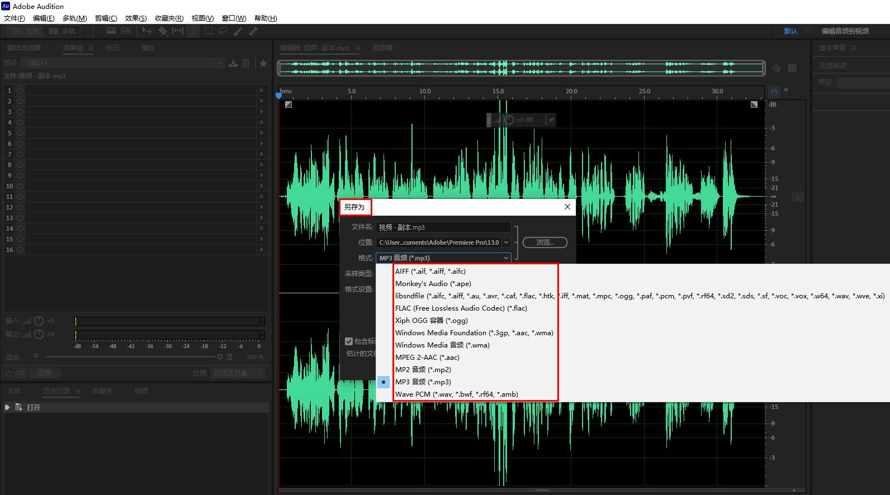Switch to 多轨 multitrack view
The width and height of the screenshot is (890, 495).
point(62,31)
